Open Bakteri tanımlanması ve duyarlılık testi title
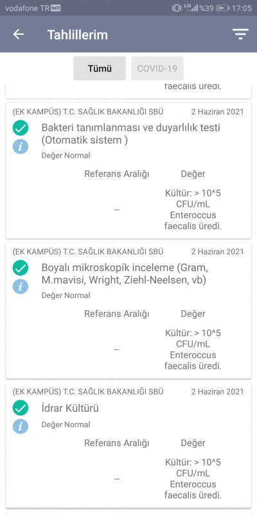The image size is (257, 515). pos(130,134)
